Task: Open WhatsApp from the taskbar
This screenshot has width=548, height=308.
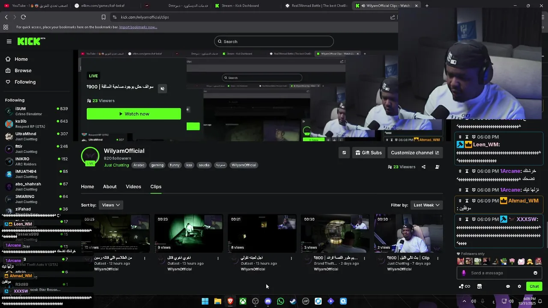Action: coord(280,301)
